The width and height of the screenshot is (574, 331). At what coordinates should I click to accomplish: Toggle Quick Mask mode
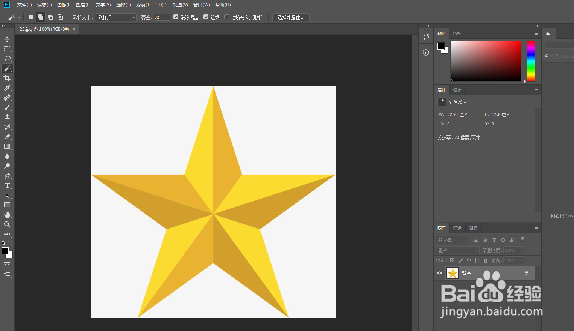click(7, 265)
